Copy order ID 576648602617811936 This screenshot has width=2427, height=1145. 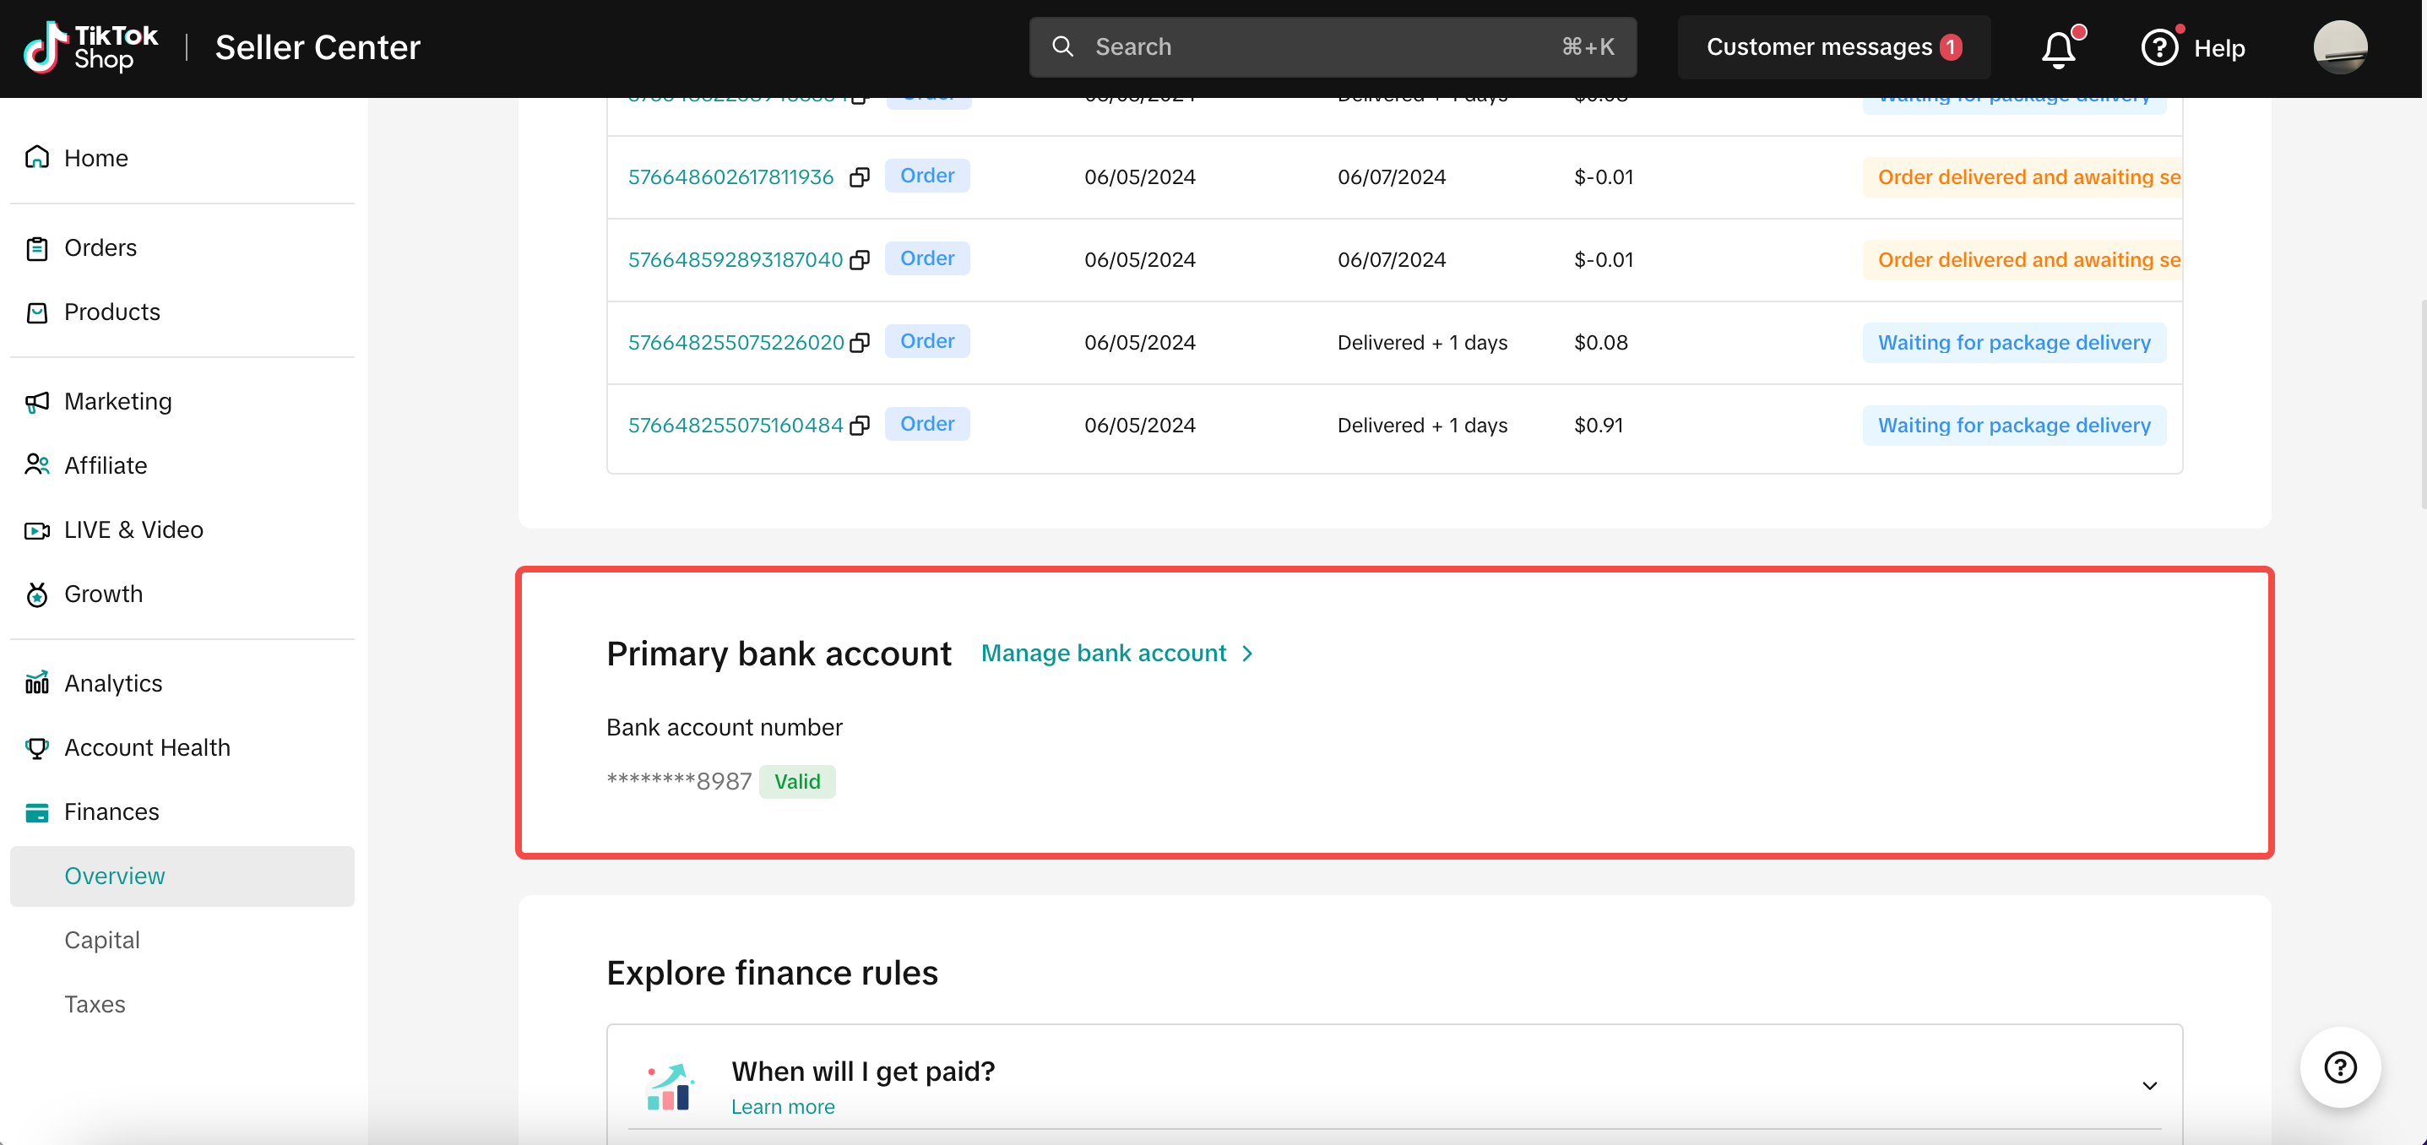[860, 177]
